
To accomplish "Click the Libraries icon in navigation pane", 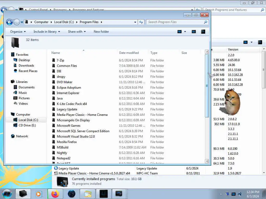I will [13, 82].
